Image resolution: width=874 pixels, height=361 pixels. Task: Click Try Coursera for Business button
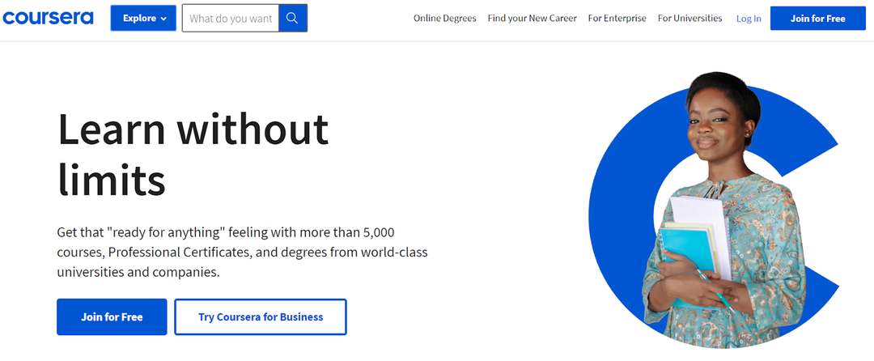[x=261, y=317]
